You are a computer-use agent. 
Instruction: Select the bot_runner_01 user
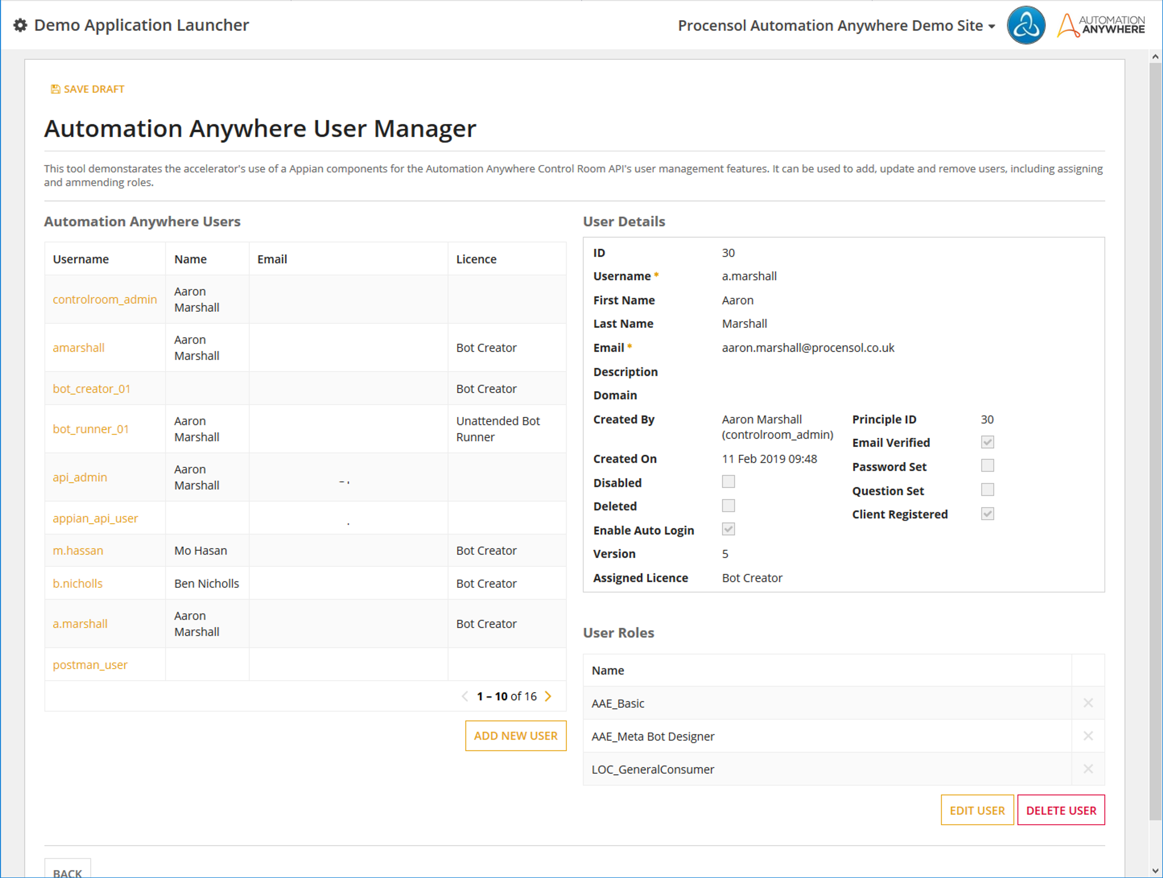(x=91, y=429)
